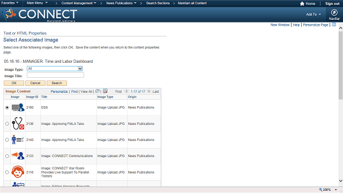Click the download to spreadsheet grid icon
The height and width of the screenshot is (193, 343).
pyautogui.click(x=105, y=91)
